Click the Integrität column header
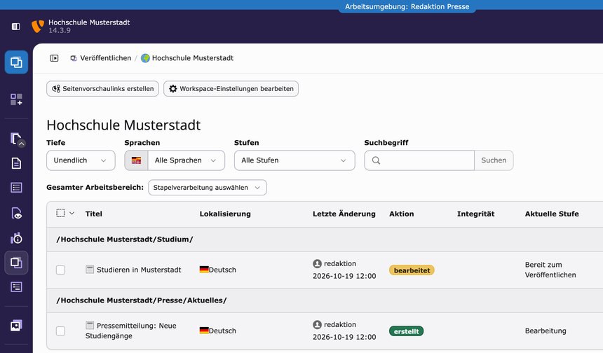Screen dimensions: 603x353 [x=475, y=214]
